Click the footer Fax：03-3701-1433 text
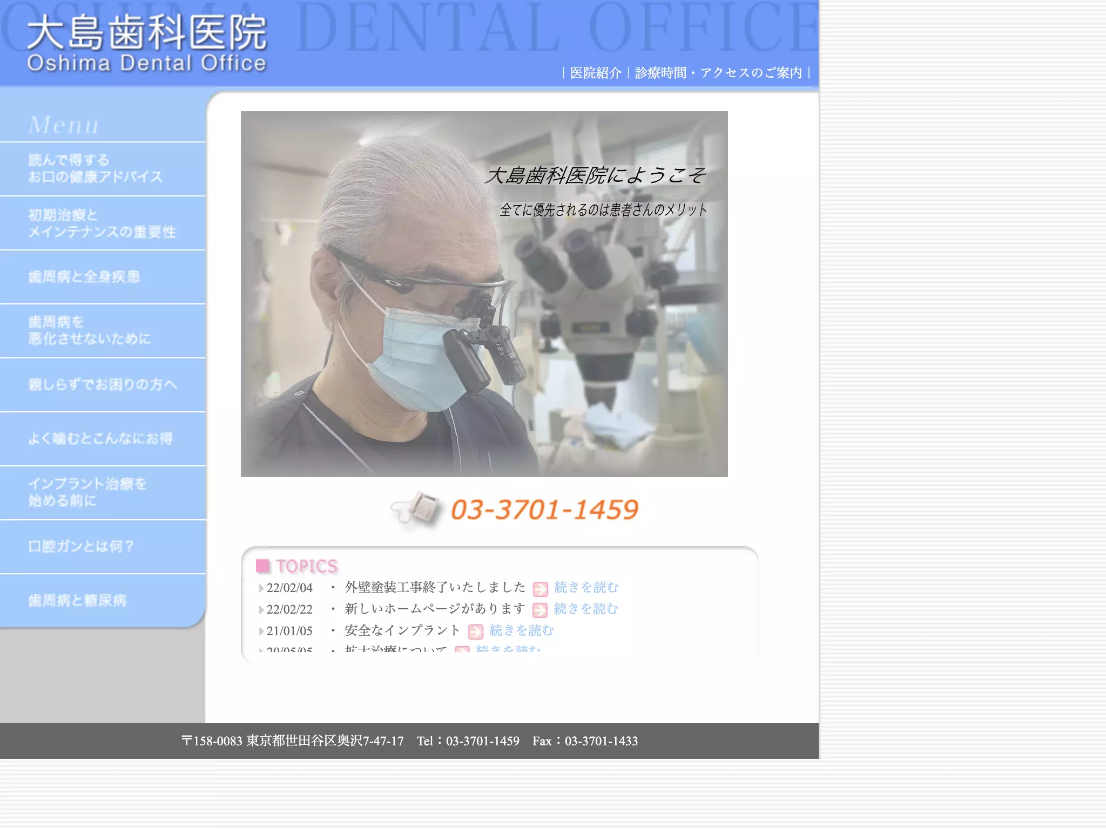This screenshot has width=1106, height=829. (585, 741)
